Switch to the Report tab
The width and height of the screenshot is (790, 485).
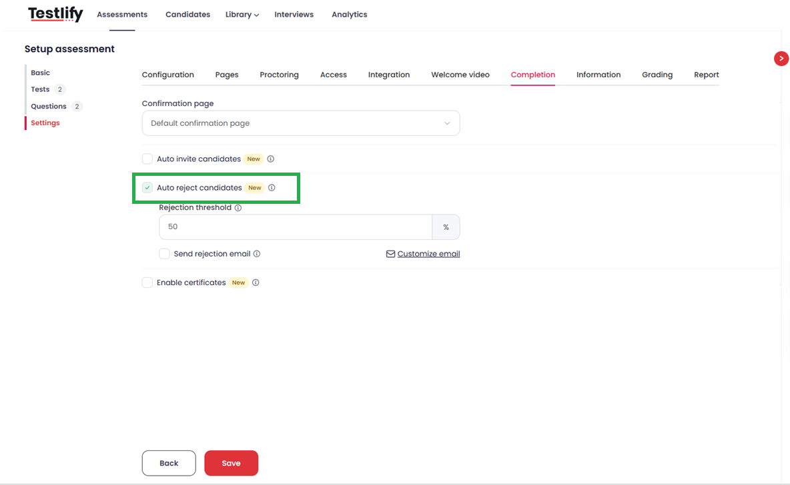point(707,75)
